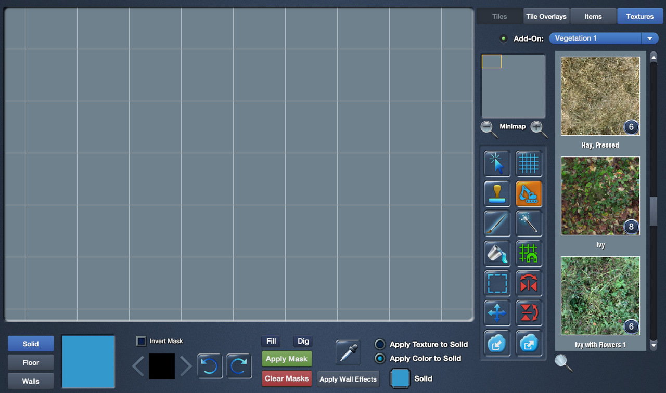Select the paint bucket fill tool
Viewport: 666px width, 393px height.
click(x=497, y=254)
